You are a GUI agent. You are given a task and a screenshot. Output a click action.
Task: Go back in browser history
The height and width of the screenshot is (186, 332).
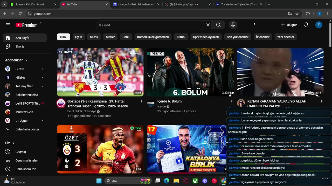coord(5,14)
